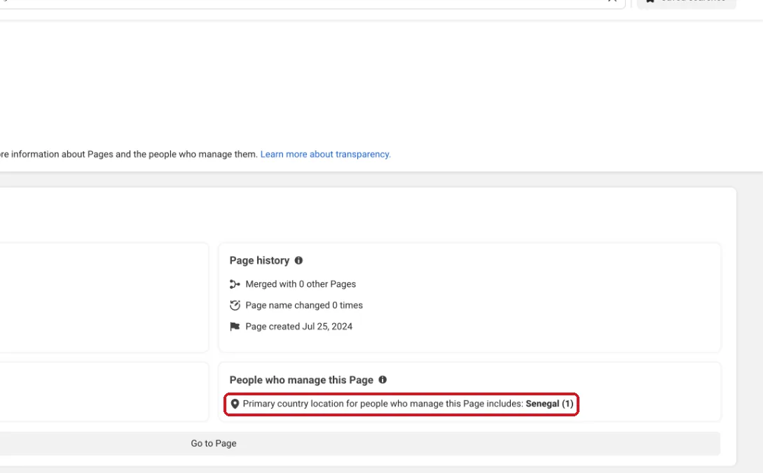Click the location pin icon beside Primary country location

(235, 404)
